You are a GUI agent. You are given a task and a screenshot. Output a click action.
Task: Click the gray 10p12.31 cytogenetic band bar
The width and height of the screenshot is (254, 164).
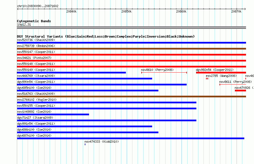[131, 28]
